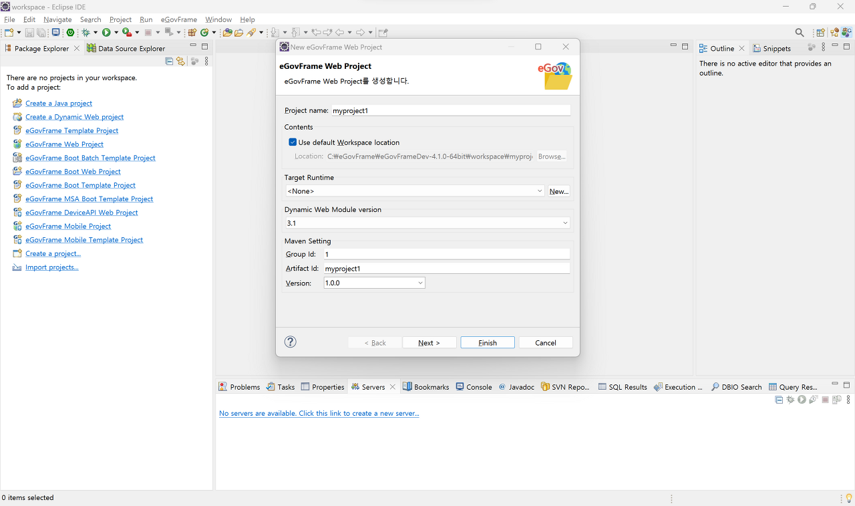Image resolution: width=855 pixels, height=506 pixels.
Task: Click the magnifier search icon at top right
Action: click(x=800, y=32)
